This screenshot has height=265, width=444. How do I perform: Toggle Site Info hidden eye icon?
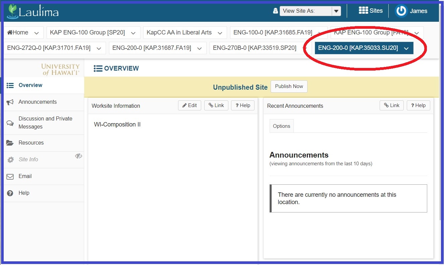[78, 156]
